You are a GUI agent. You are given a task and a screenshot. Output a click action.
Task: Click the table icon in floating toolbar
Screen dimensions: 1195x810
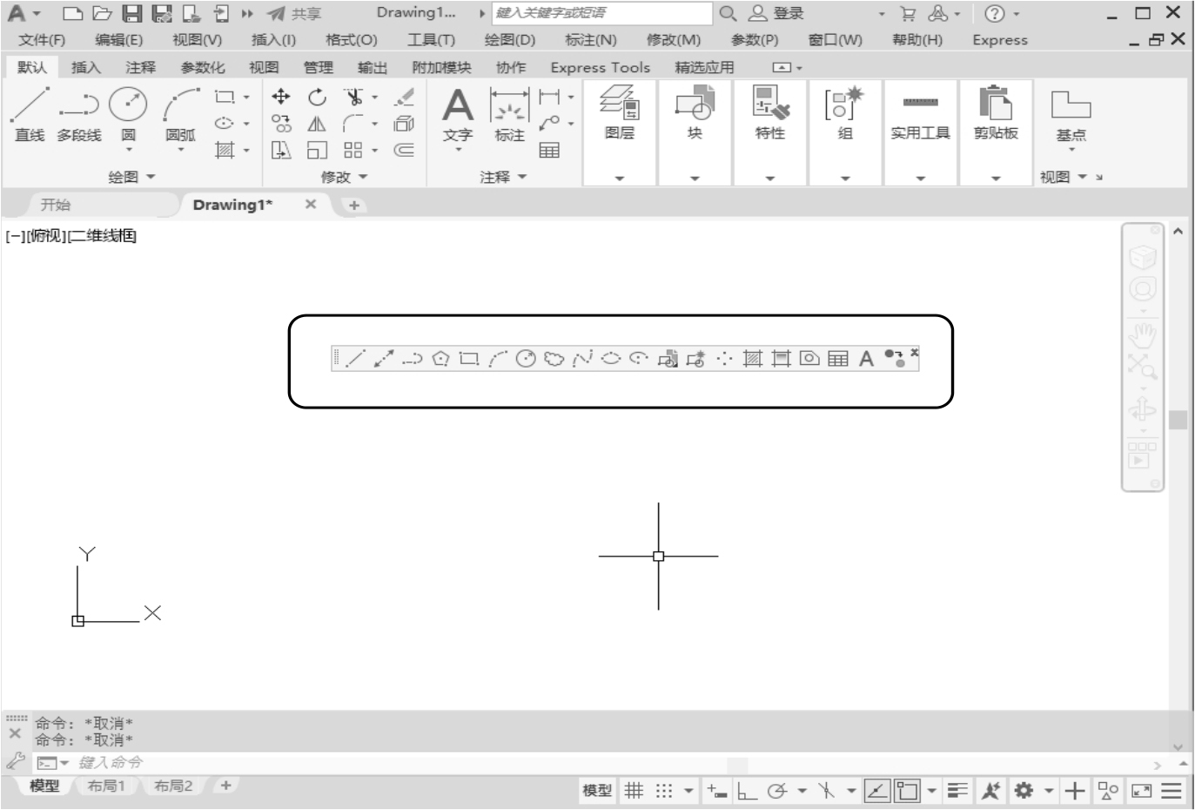[838, 359]
